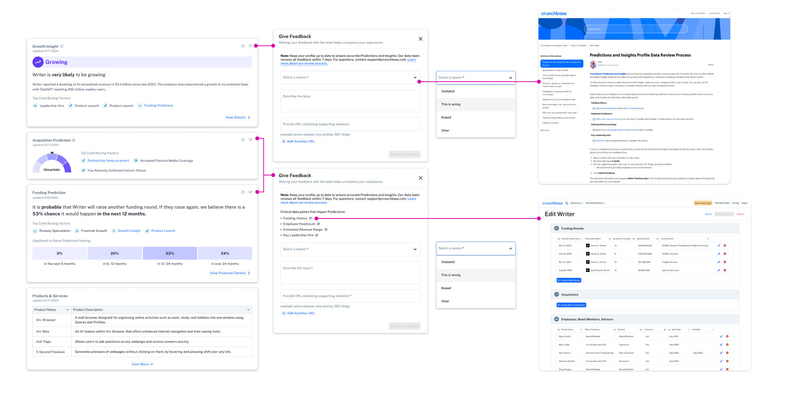Image resolution: width=809 pixels, height=399 pixels.
Task: Open the Advanced Search menu dropdown
Action: [595, 203]
